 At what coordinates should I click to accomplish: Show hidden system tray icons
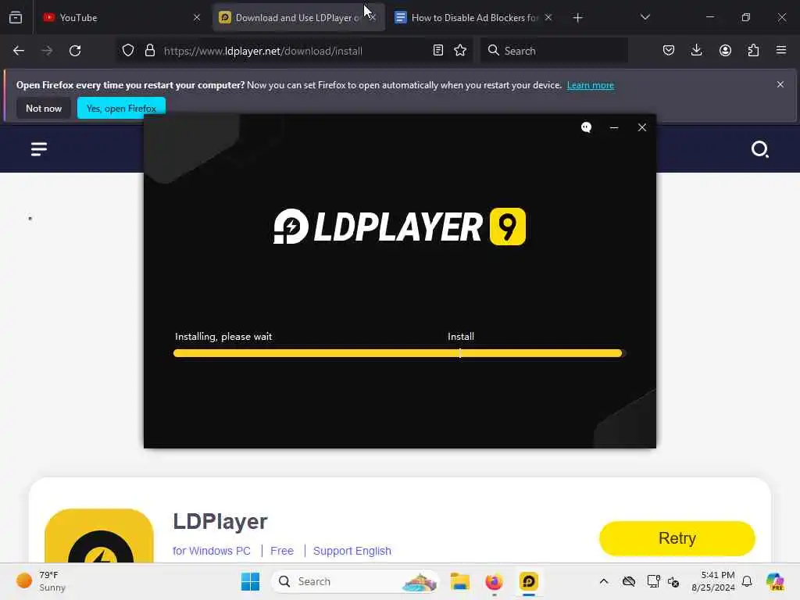pos(604,581)
